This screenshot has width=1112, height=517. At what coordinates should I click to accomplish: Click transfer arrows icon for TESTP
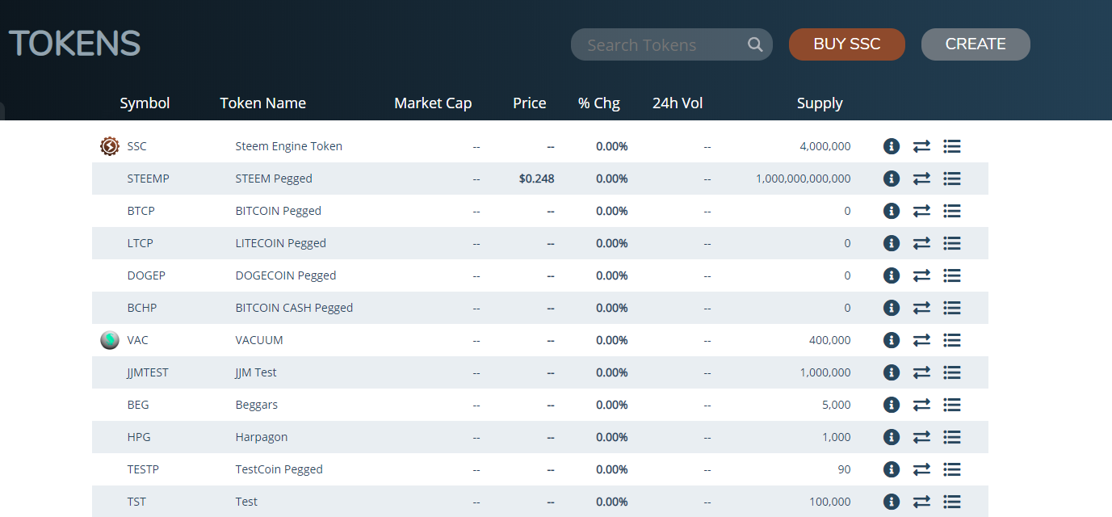[x=921, y=469]
